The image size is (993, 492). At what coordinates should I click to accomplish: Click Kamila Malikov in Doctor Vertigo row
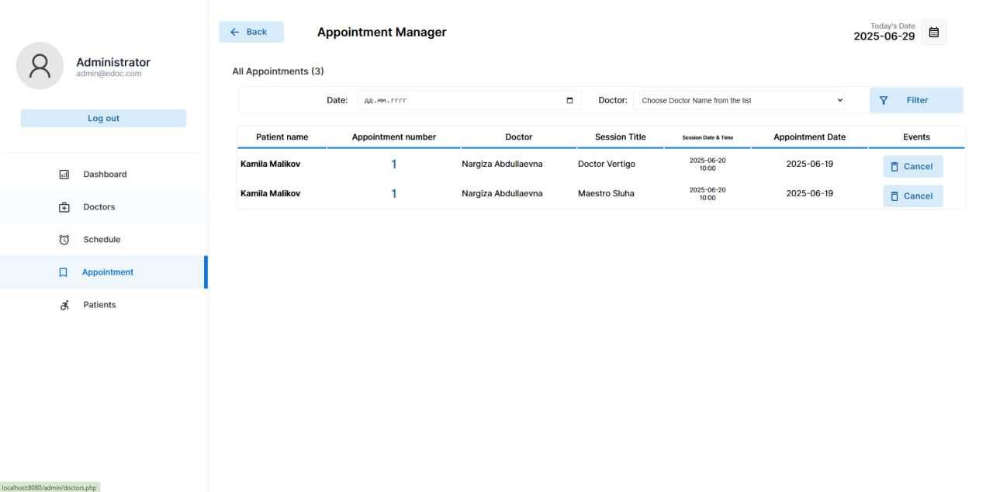(270, 164)
